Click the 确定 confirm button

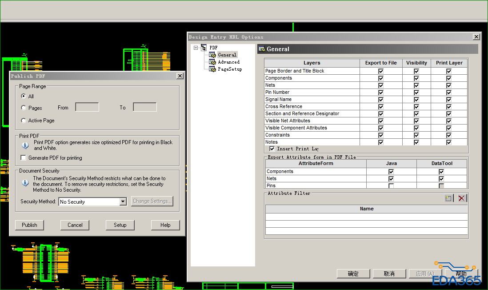pyautogui.click(x=353, y=274)
